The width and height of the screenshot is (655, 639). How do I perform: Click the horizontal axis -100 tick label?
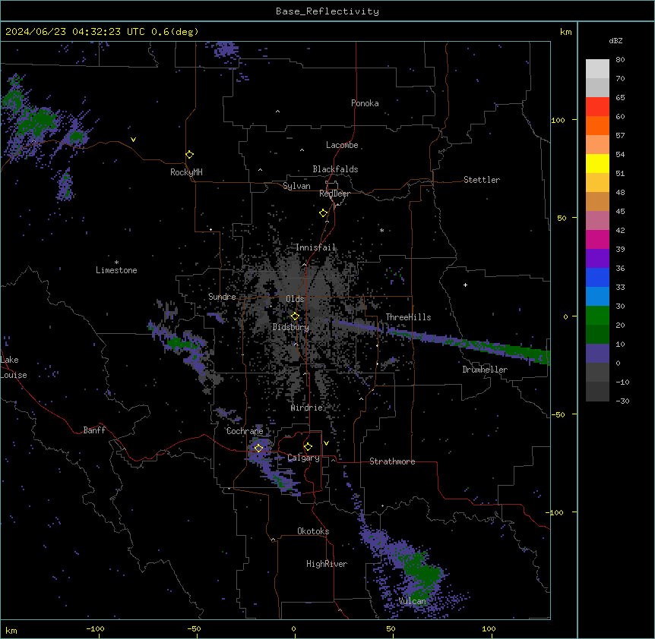95,628
